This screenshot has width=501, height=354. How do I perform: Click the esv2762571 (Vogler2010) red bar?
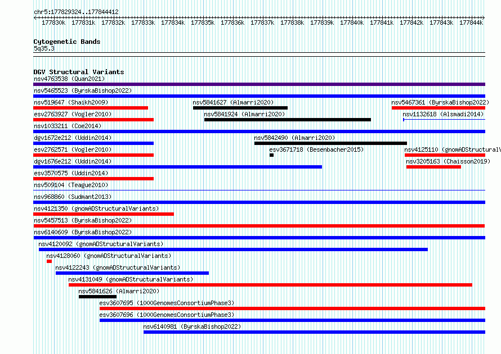[x=93, y=155]
